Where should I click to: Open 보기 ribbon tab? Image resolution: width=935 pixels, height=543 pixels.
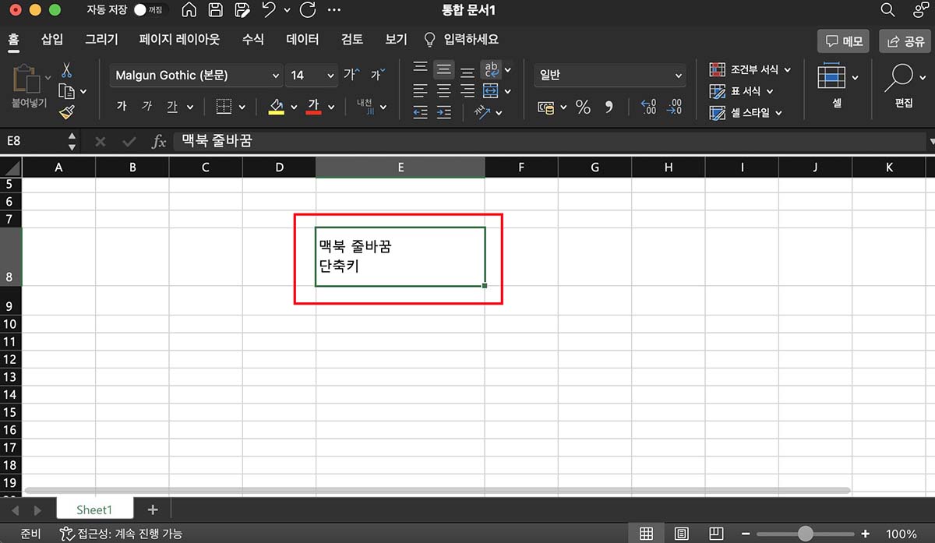tap(396, 39)
